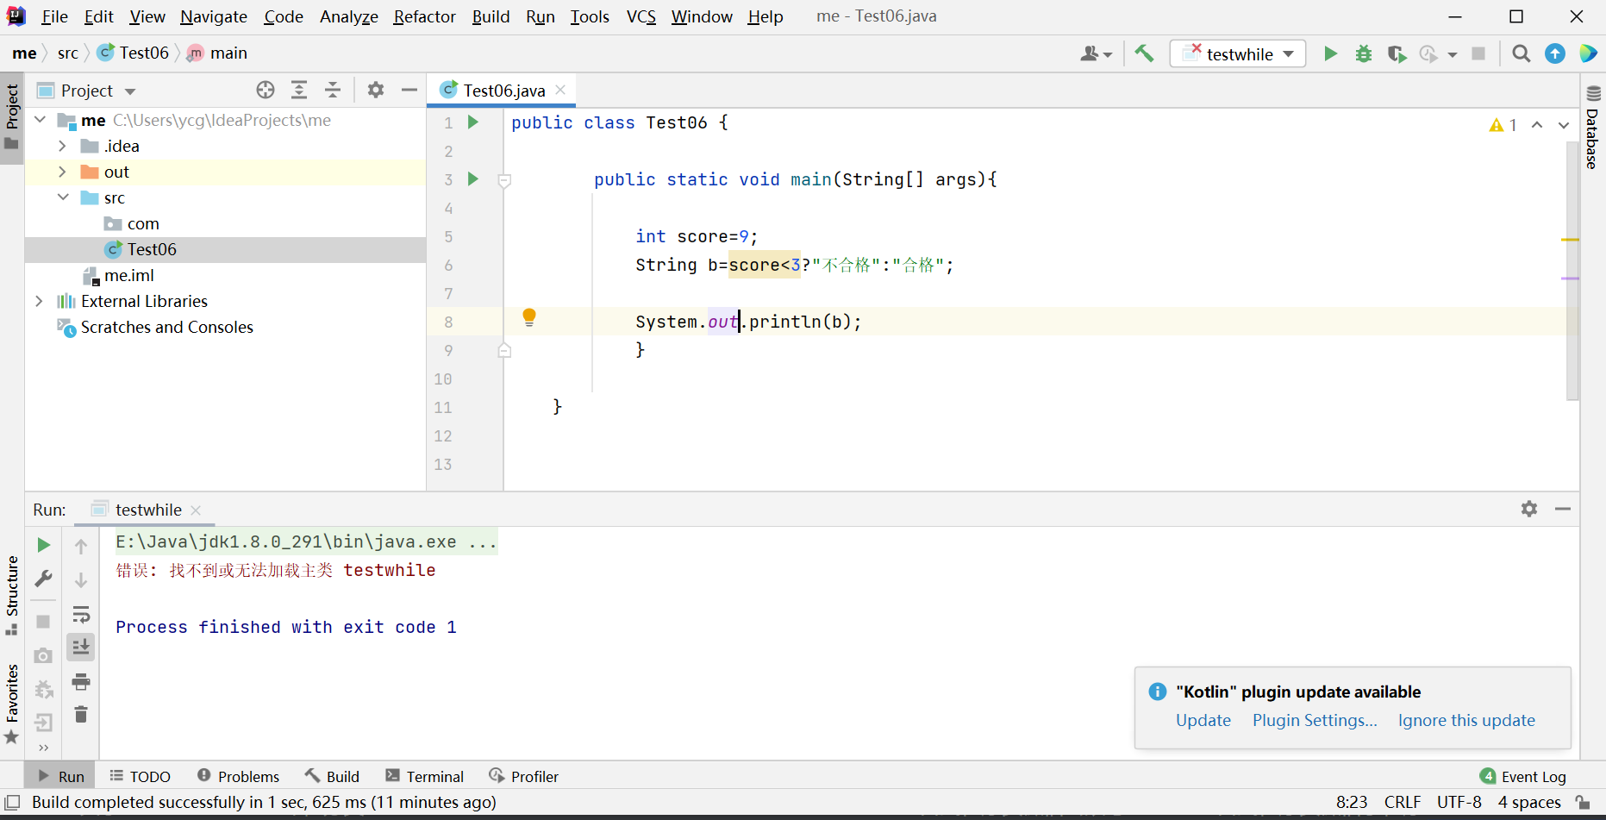The width and height of the screenshot is (1606, 820).
Task: Open the testwhile run configuration dropdown
Action: coord(1238,53)
